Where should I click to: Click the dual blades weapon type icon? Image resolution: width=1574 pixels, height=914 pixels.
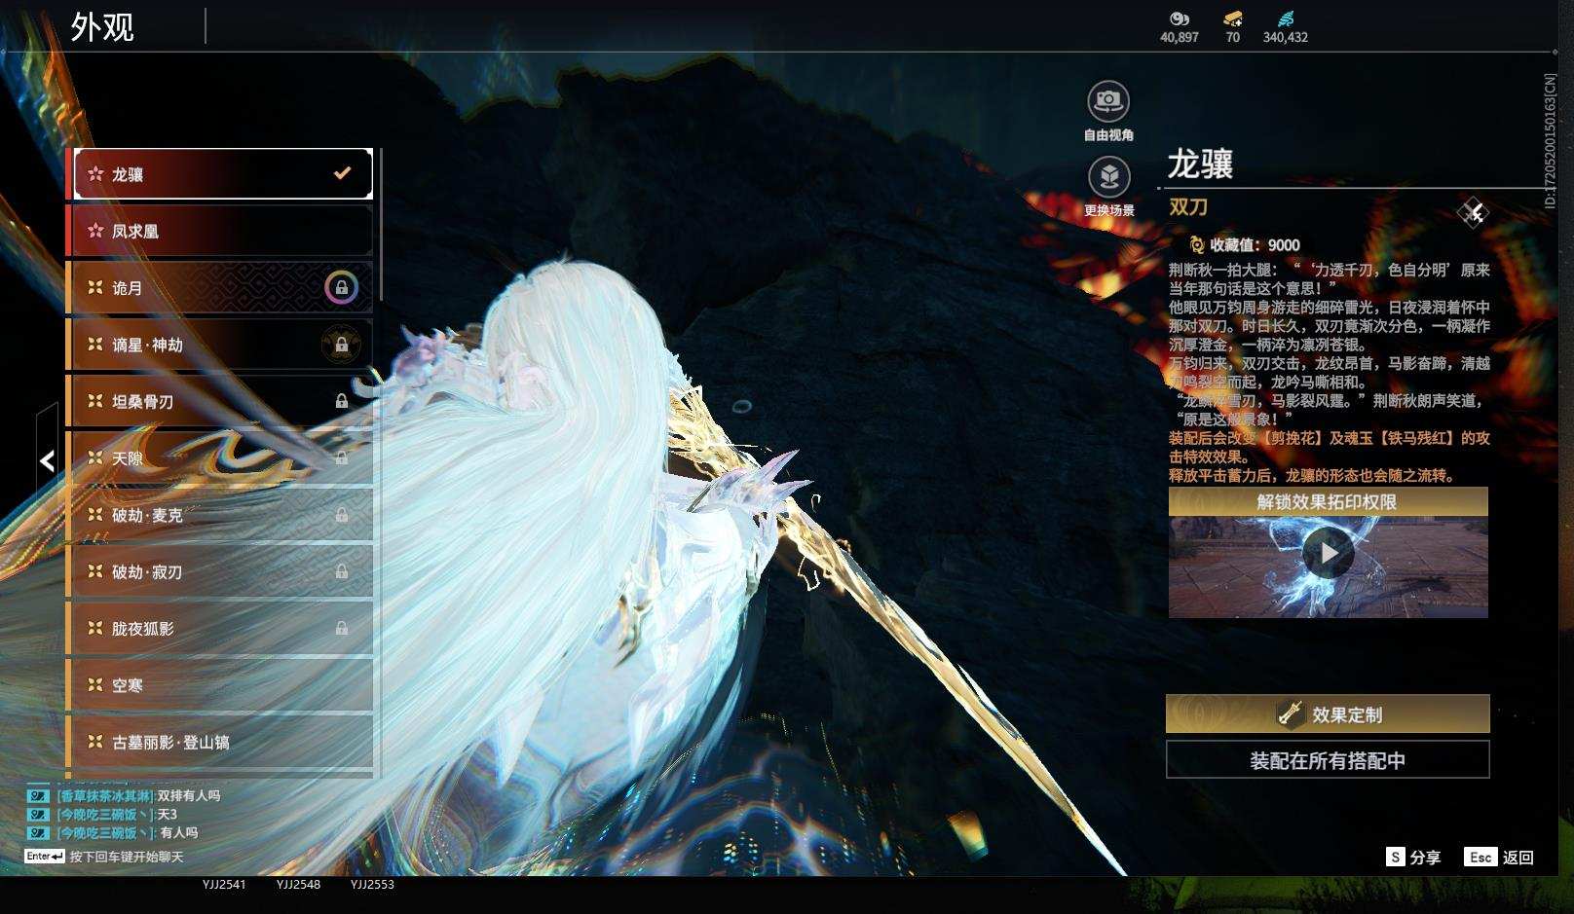[1473, 211]
